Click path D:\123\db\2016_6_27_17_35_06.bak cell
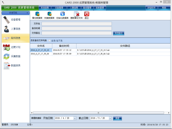The image size is (172, 129). pos(123,54)
